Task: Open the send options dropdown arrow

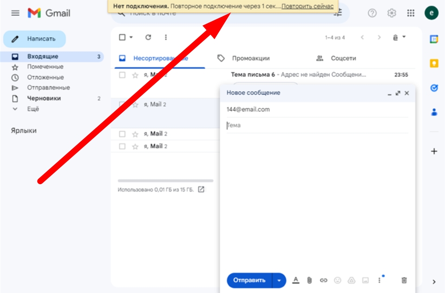Action: click(279, 280)
